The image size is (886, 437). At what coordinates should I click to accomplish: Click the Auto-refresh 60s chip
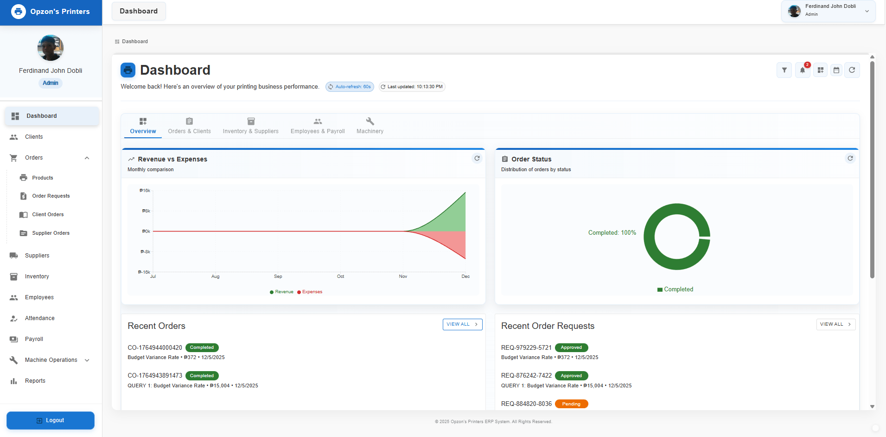coord(350,87)
